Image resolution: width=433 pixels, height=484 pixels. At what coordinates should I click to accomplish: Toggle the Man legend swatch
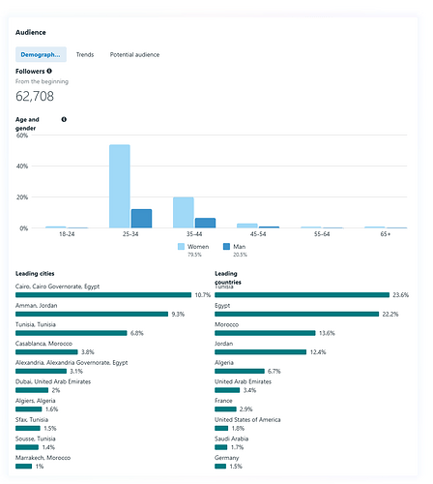tap(226, 247)
